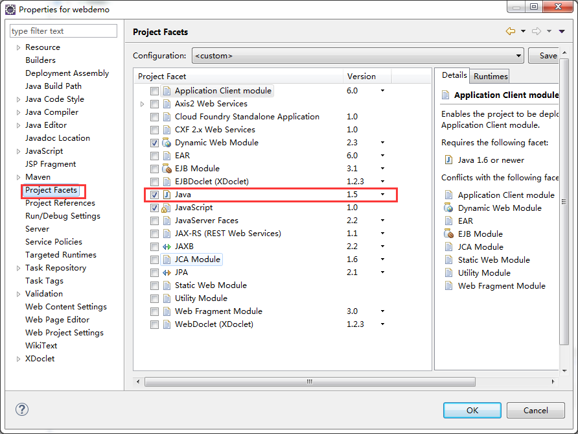
Task: Click the JAXB facet icon
Action: [x=167, y=247]
